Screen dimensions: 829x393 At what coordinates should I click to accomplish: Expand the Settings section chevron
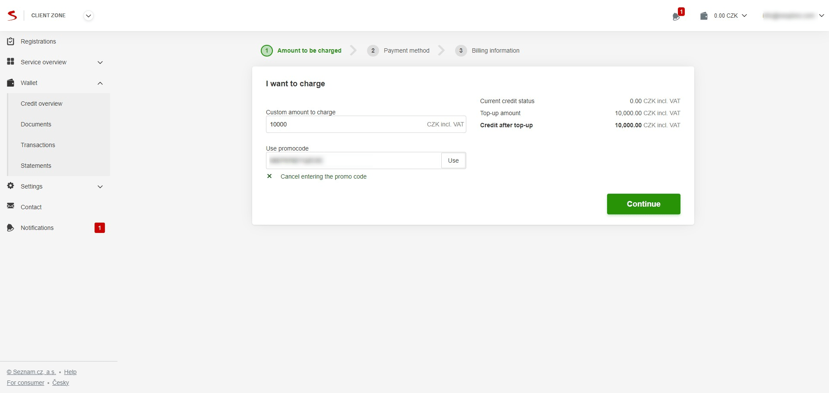click(x=100, y=187)
